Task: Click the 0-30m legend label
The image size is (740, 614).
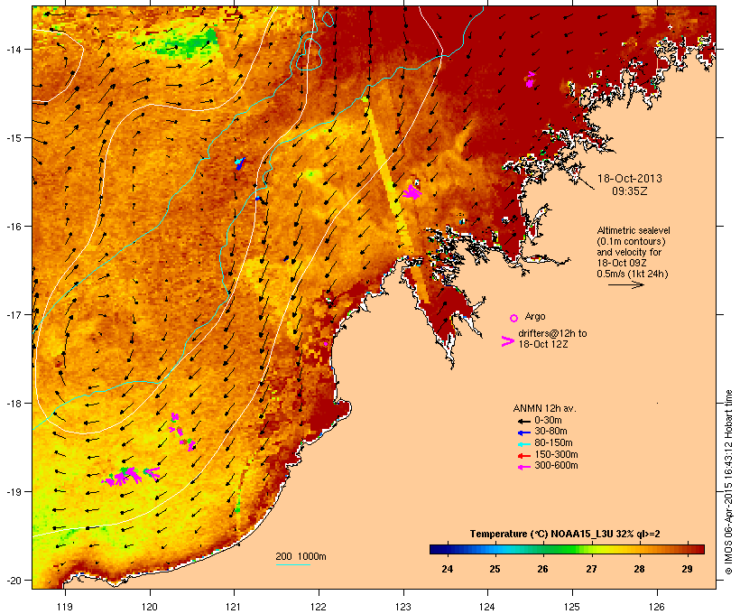Action: pos(548,421)
